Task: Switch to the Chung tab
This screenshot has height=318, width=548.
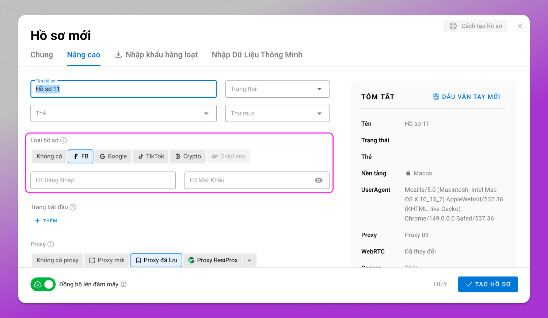Action: click(x=42, y=55)
